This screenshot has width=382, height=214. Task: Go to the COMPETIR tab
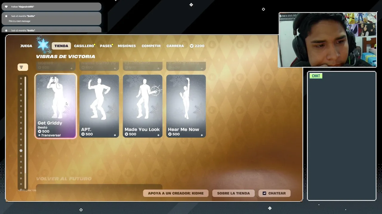pyautogui.click(x=151, y=46)
